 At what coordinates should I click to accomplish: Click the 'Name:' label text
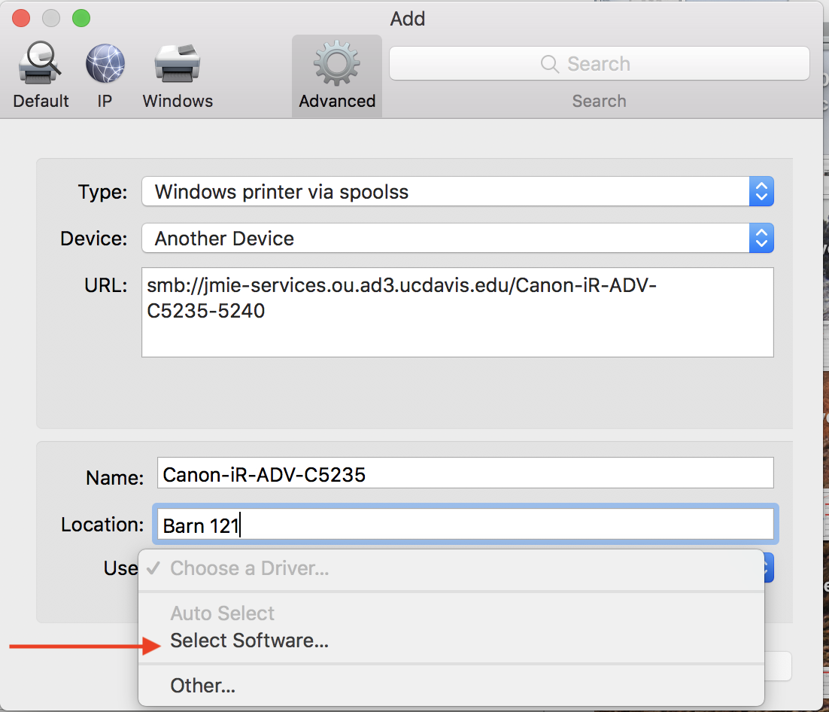[115, 478]
